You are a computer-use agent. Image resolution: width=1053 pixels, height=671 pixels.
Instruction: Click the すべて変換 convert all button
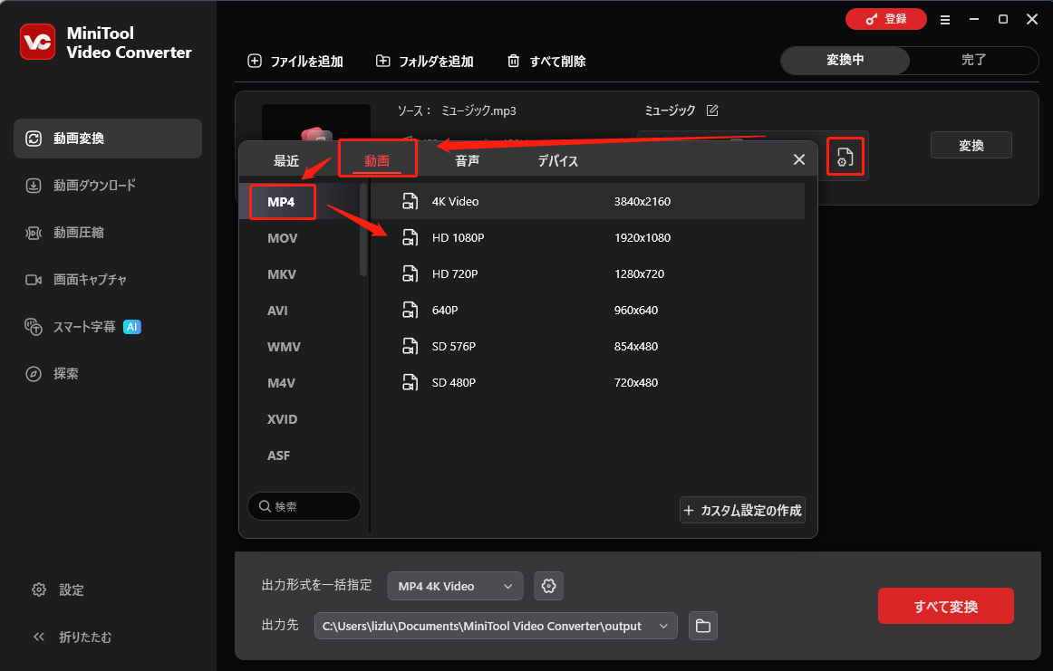[945, 606]
